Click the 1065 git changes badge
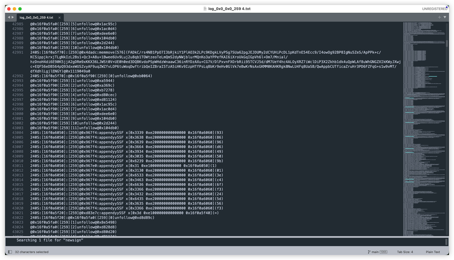This screenshot has height=260, width=454. point(383,252)
